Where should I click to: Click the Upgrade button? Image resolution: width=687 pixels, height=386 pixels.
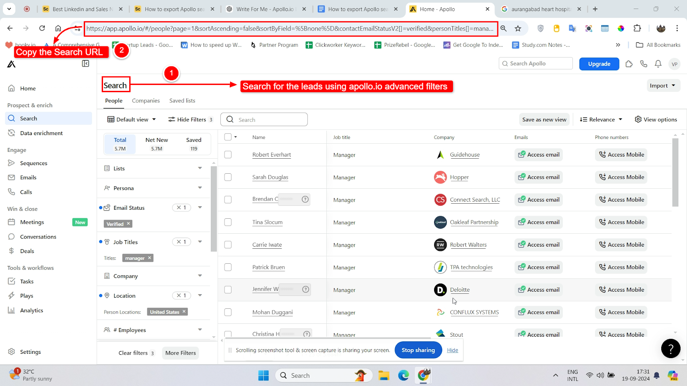tap(599, 64)
